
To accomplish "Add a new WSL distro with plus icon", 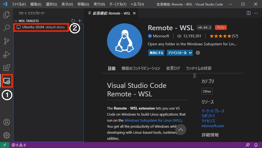I will [80, 21].
